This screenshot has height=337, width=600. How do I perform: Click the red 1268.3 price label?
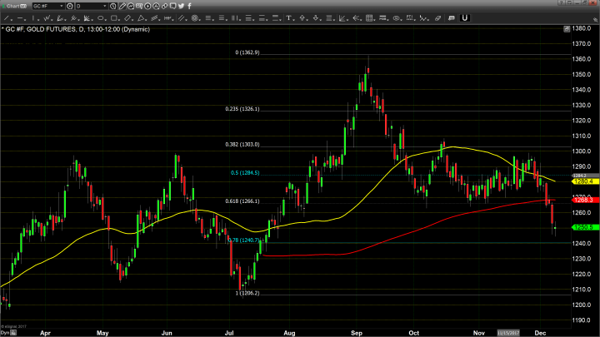pos(585,200)
